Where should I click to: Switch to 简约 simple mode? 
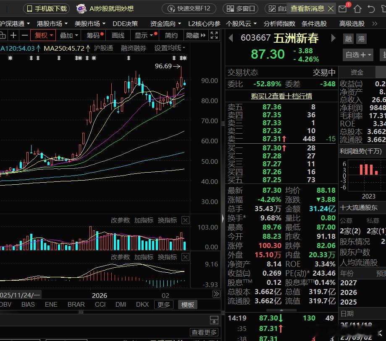click(x=171, y=35)
